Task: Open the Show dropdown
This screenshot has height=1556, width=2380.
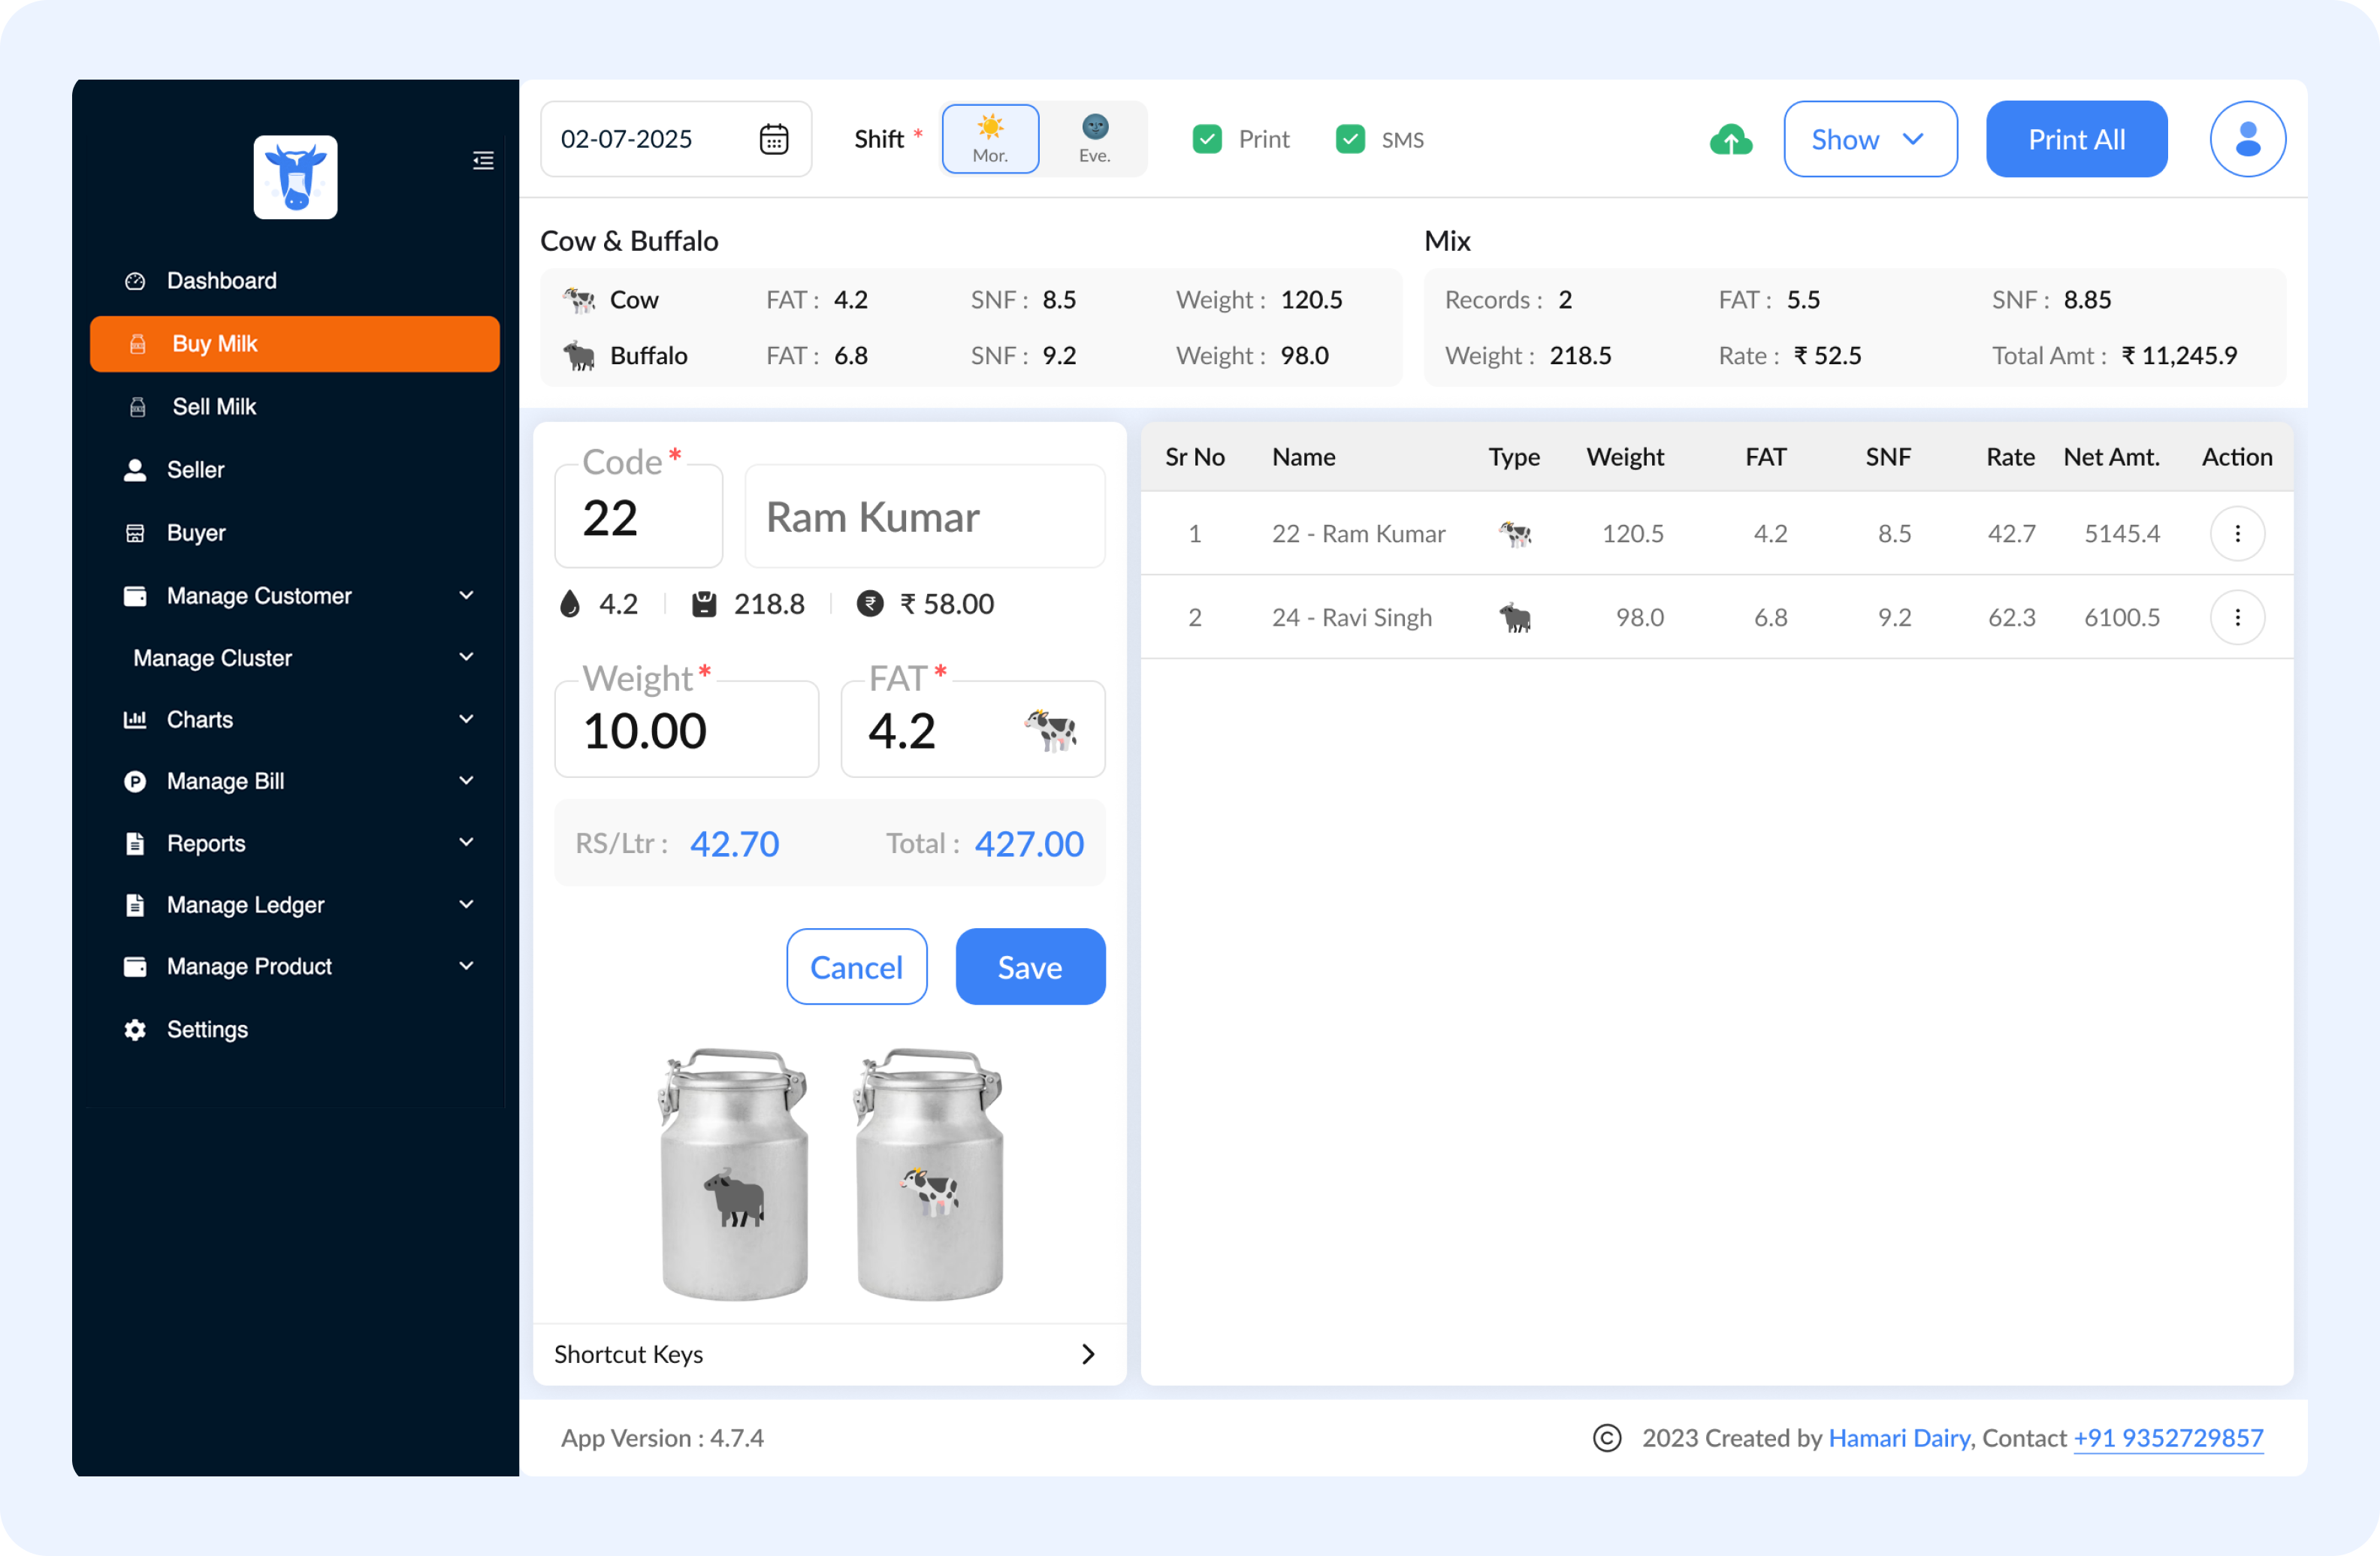Action: (1869, 139)
